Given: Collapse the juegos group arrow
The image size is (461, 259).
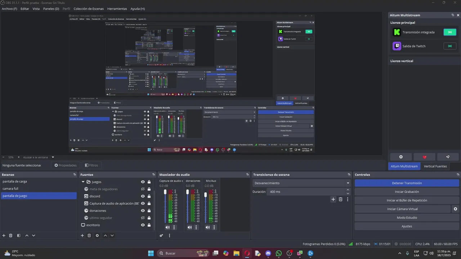Looking at the screenshot, I should coord(83,182).
